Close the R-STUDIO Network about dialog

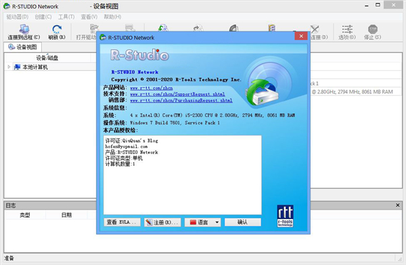301,37
